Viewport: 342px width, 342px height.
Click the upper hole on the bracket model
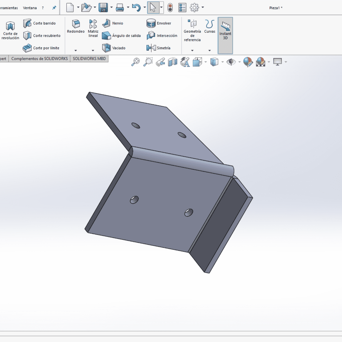click(x=136, y=125)
